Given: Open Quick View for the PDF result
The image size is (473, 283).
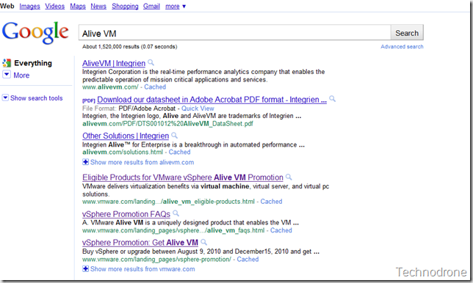Looking at the screenshot, I should (x=198, y=109).
